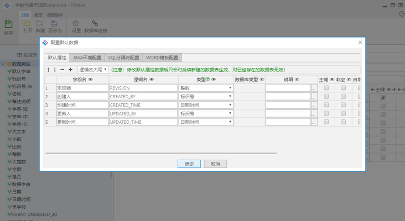Select 标识号-长 in the data type tree
The image size is (405, 221).
coord(22,86)
